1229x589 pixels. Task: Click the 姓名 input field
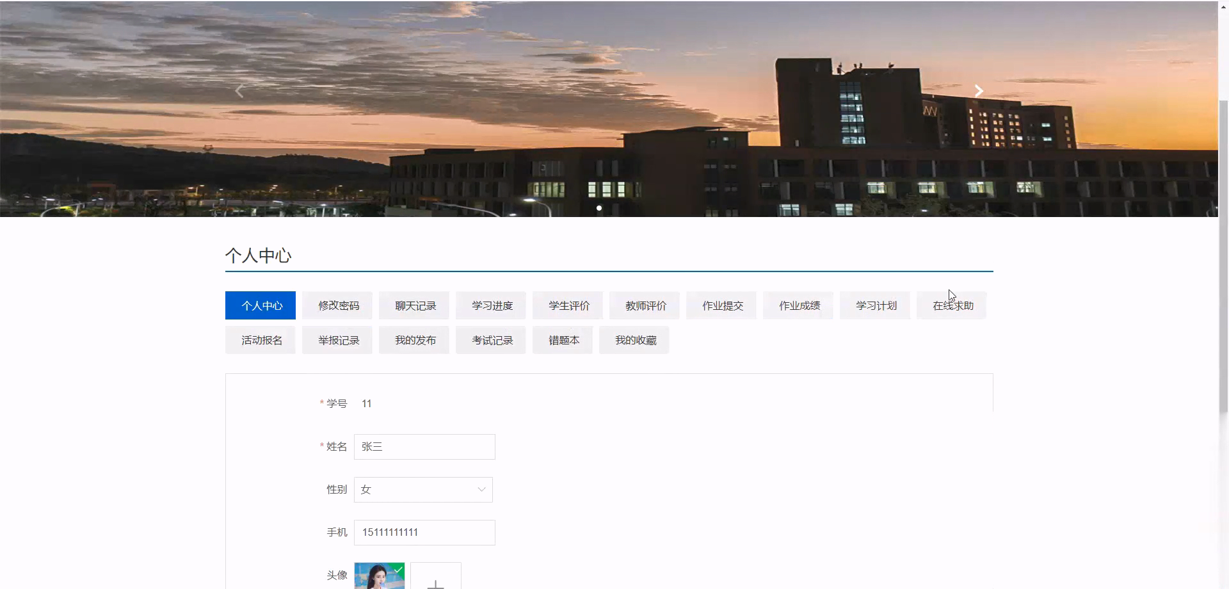[x=424, y=447]
